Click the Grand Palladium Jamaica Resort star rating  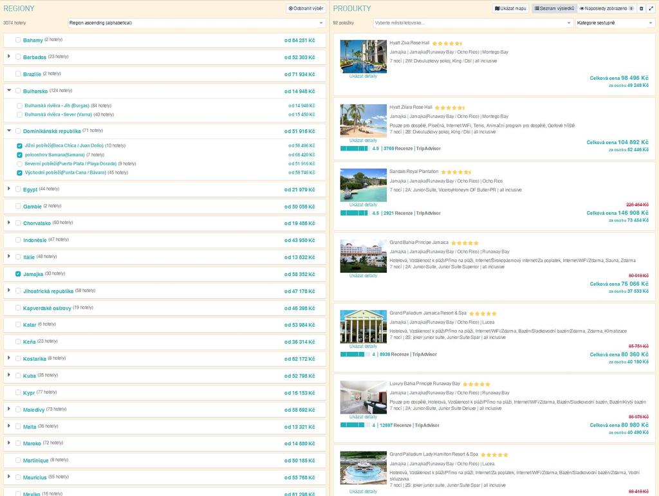pyautogui.click(x=483, y=313)
